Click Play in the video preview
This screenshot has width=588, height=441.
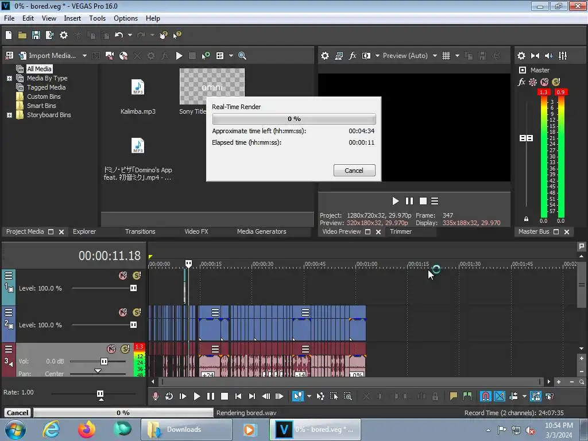tap(395, 202)
